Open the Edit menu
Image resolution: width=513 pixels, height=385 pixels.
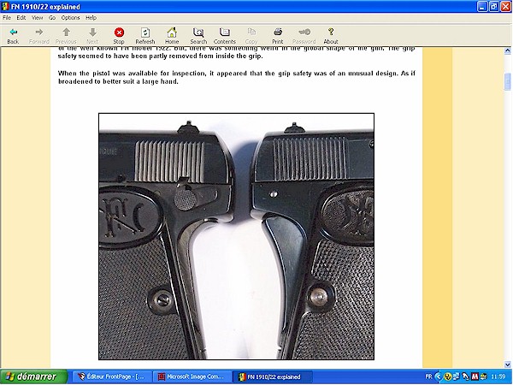click(21, 18)
